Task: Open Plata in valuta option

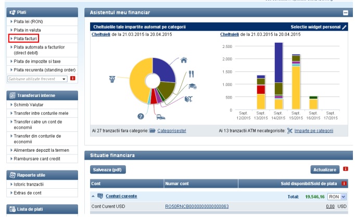Action: [27, 30]
